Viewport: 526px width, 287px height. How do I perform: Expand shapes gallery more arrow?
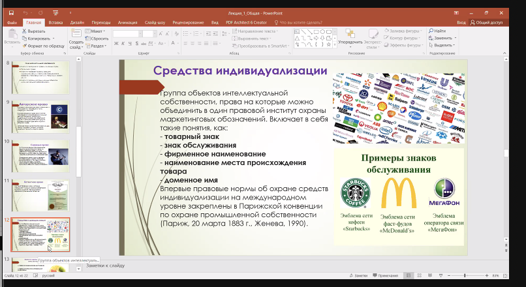tap(334, 45)
